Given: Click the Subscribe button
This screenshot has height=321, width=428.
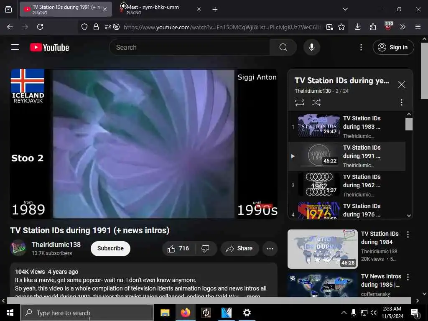Looking at the screenshot, I should click(110, 248).
